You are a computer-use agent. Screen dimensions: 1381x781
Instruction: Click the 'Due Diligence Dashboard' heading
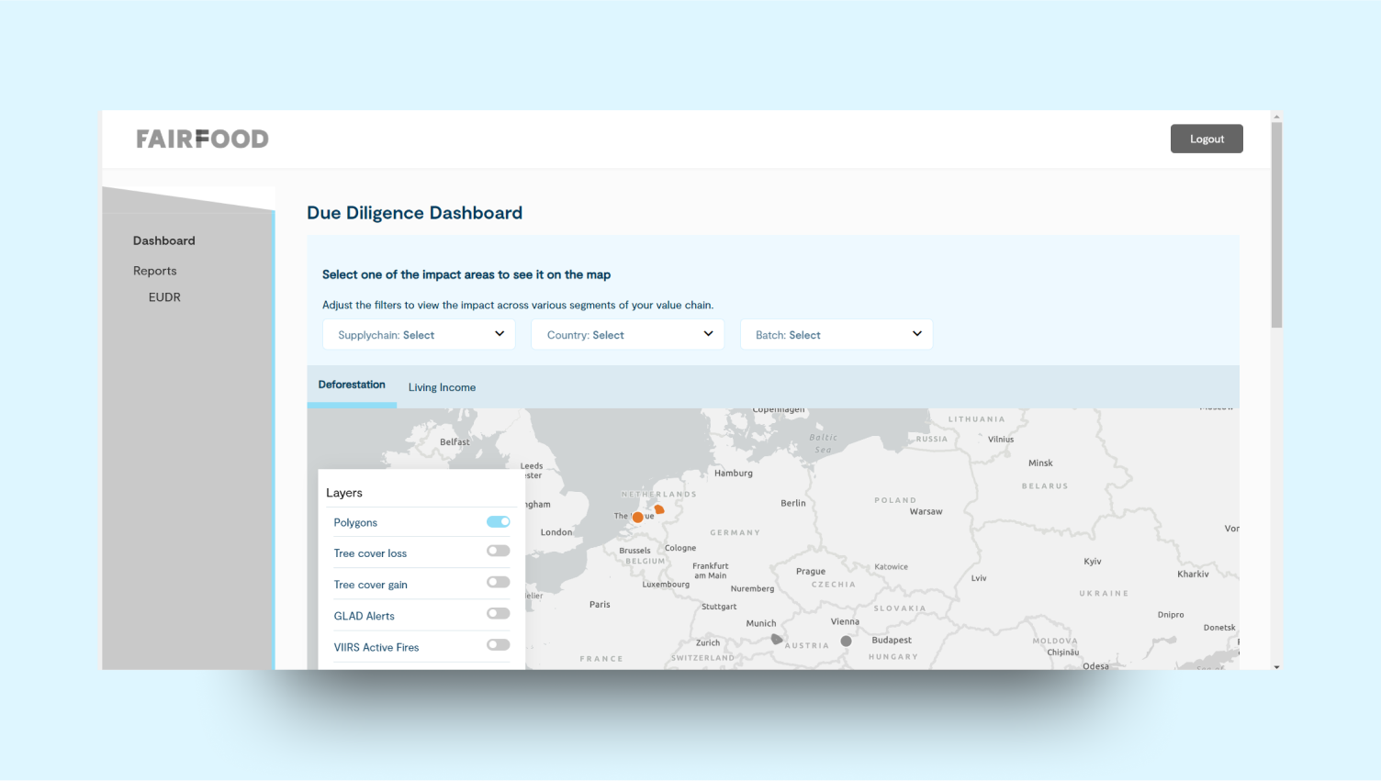(x=414, y=213)
